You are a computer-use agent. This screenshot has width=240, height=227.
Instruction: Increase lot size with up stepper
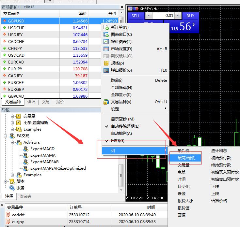[x=178, y=16]
